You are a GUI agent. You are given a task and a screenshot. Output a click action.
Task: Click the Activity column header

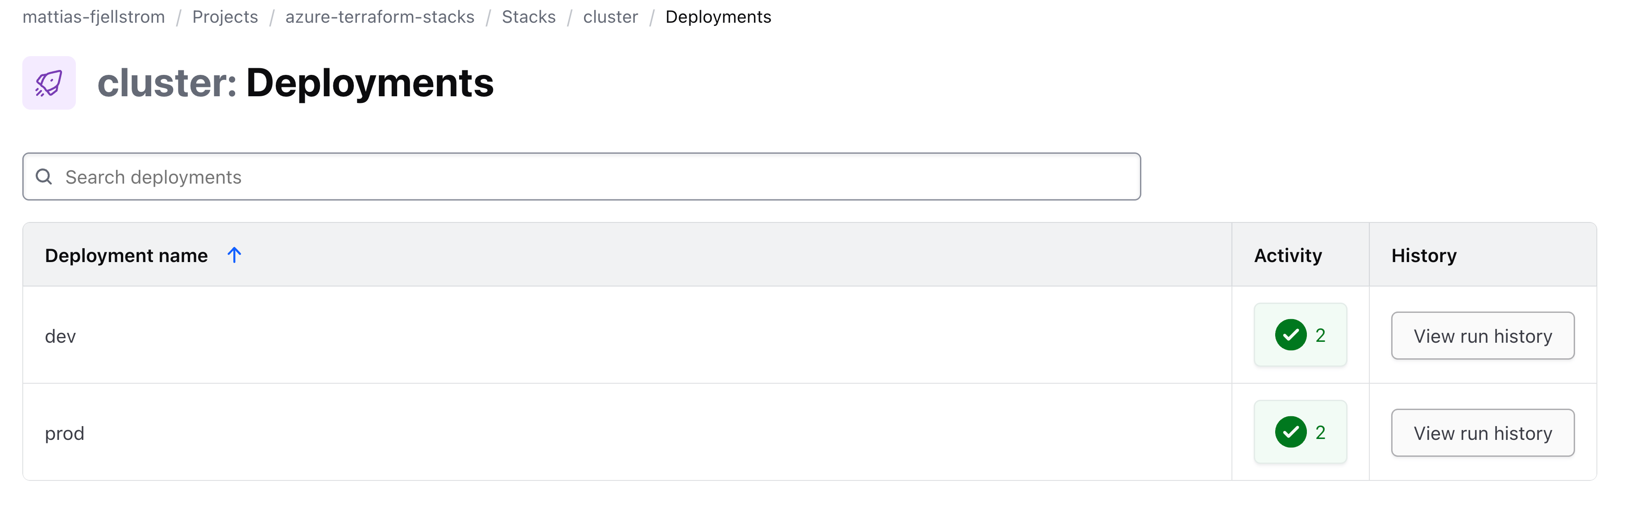tap(1288, 254)
